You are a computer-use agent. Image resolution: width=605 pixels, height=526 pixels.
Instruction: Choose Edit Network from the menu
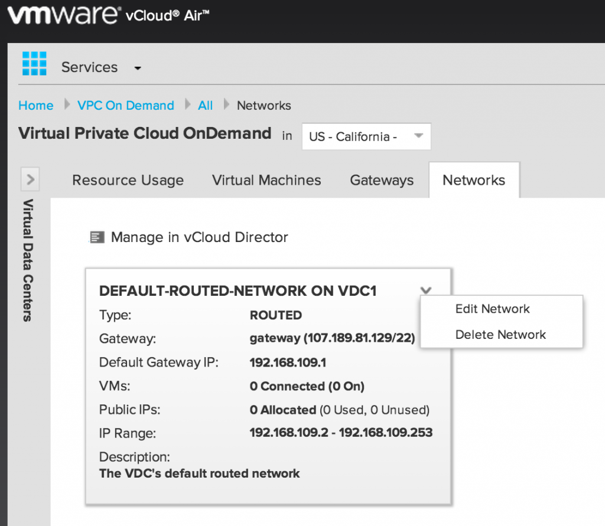[x=492, y=309]
